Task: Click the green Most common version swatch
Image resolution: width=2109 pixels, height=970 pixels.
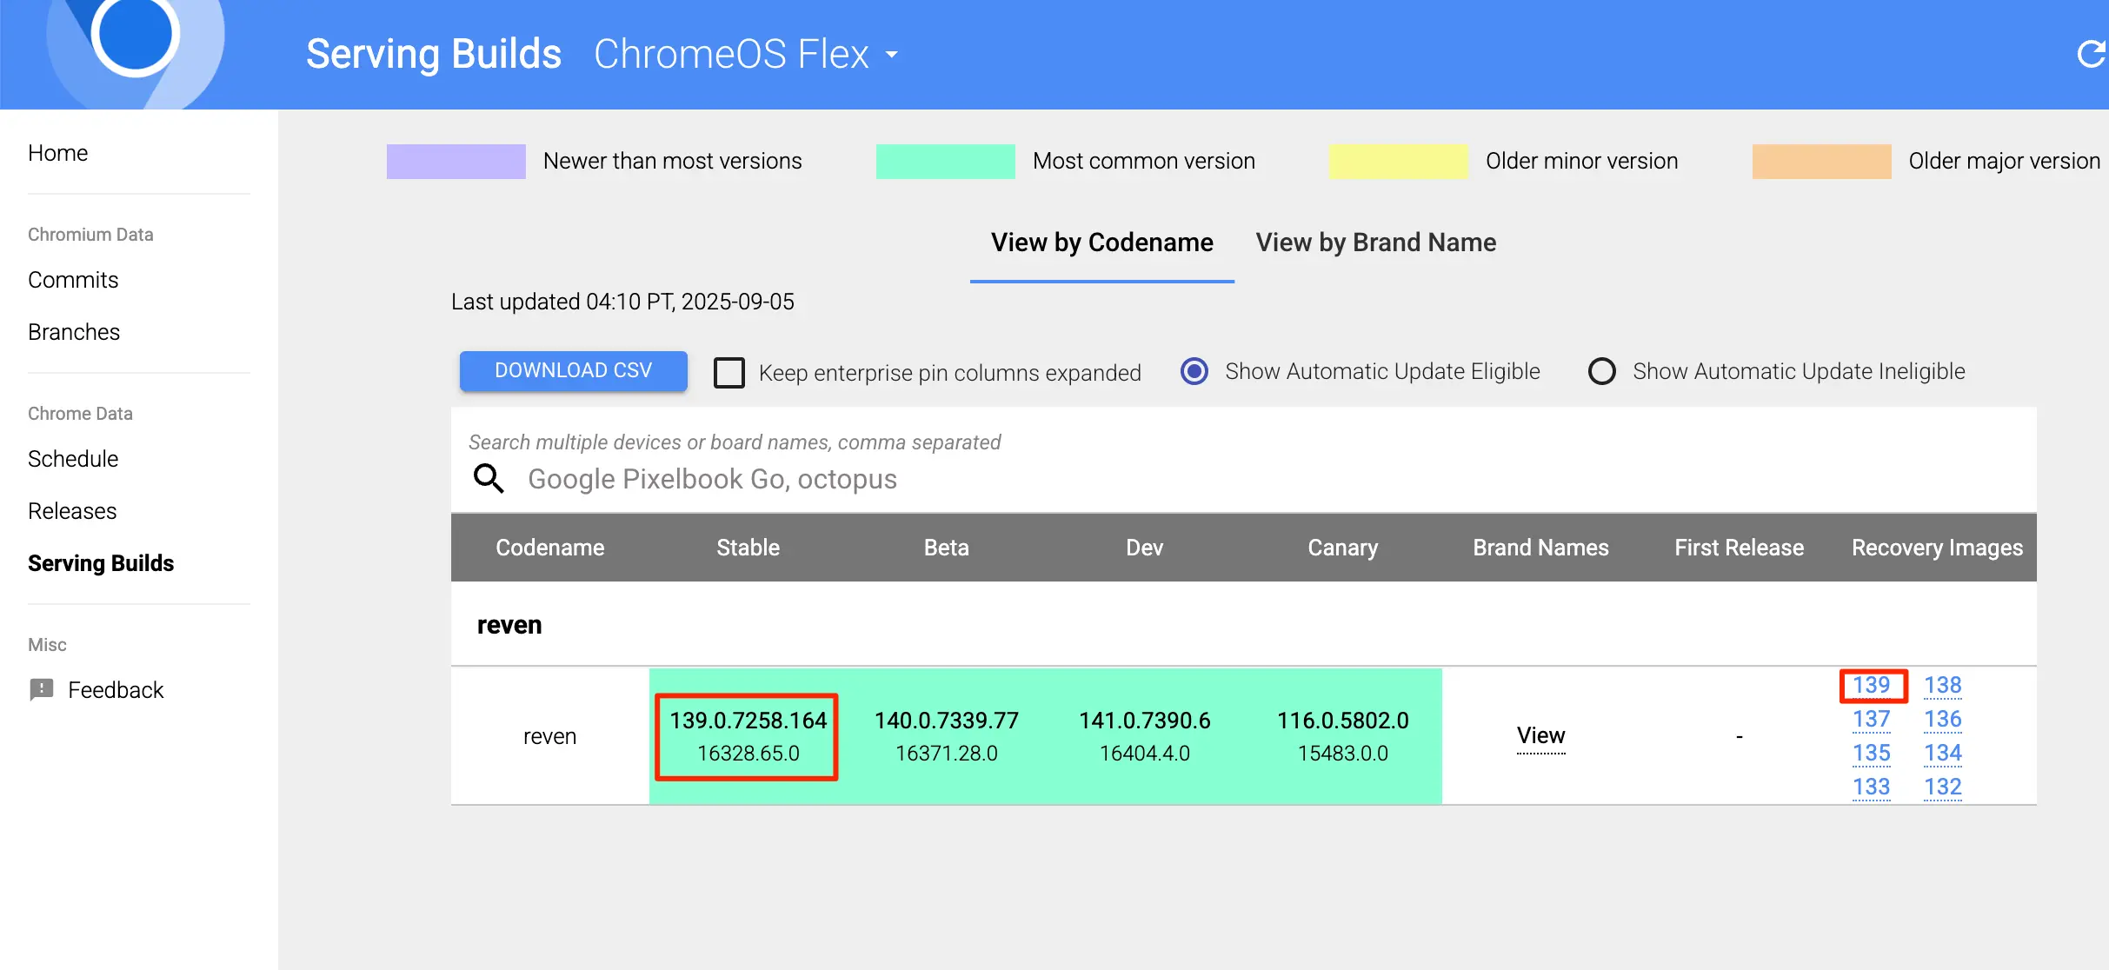Action: (945, 161)
